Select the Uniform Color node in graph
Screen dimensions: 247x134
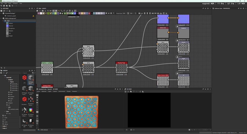[163, 32]
